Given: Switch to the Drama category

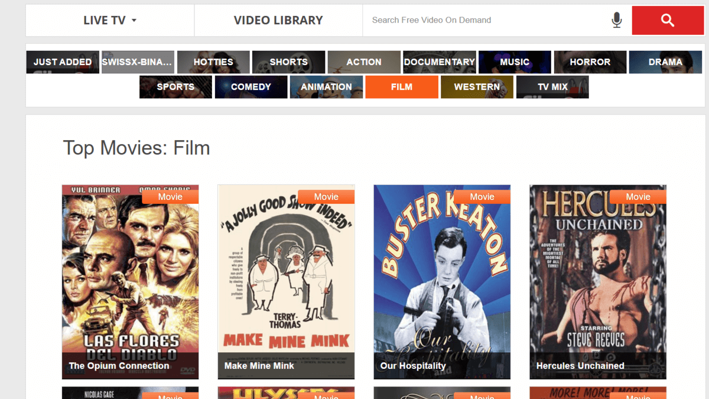Looking at the screenshot, I should click(x=665, y=62).
